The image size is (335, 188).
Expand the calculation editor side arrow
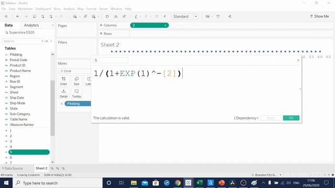pyautogui.click(x=300, y=89)
